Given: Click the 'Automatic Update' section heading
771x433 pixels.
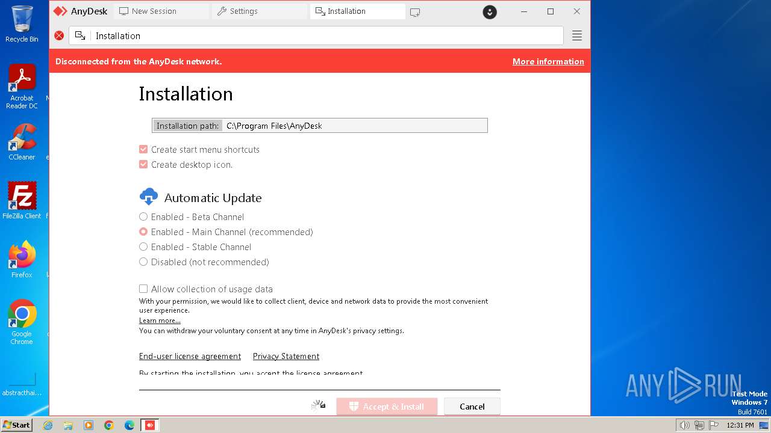Looking at the screenshot, I should (213, 198).
